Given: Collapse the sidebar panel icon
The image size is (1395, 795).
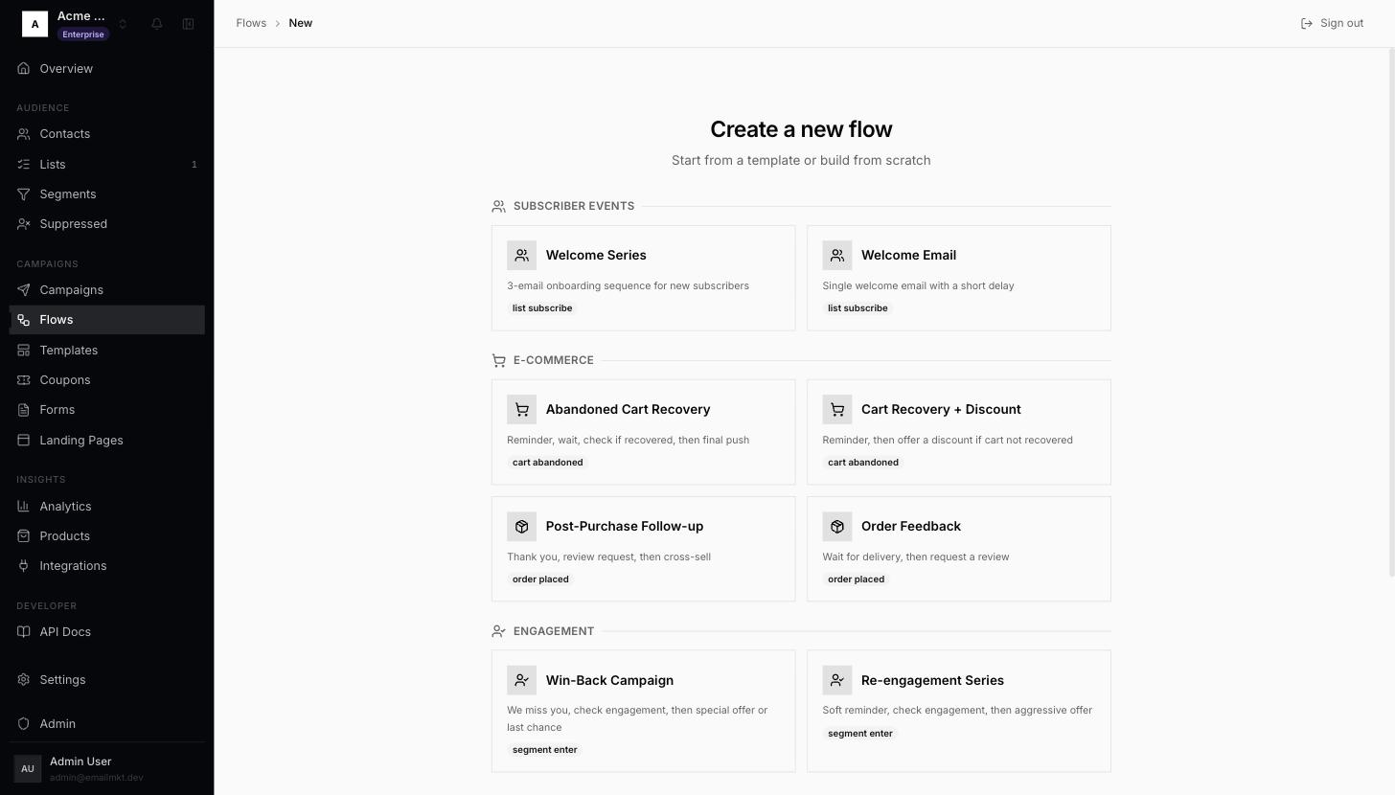Looking at the screenshot, I should point(188,24).
